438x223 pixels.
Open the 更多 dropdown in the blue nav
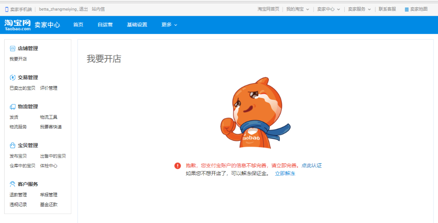pos(169,25)
